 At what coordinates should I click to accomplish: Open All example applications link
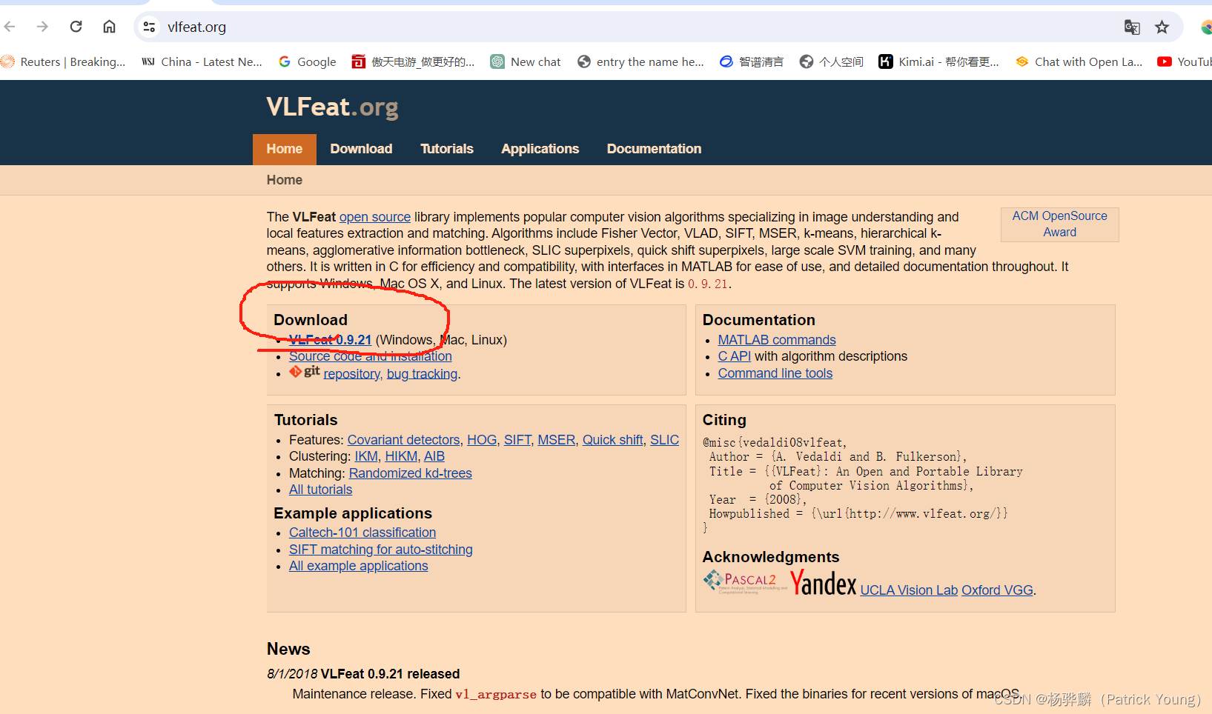pos(359,566)
